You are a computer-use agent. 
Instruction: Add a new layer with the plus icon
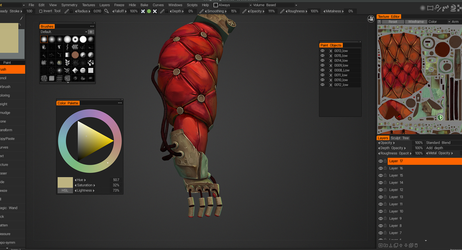[x=380, y=245]
